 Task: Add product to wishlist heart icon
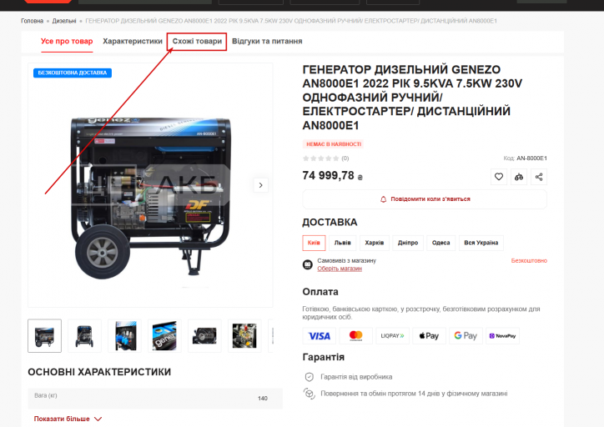[498, 177]
